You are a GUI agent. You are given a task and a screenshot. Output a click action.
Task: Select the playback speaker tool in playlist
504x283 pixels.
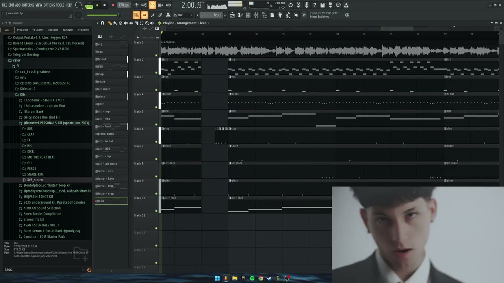(152, 23)
